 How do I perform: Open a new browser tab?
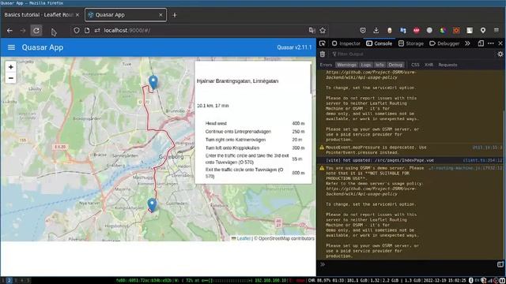[x=175, y=15]
